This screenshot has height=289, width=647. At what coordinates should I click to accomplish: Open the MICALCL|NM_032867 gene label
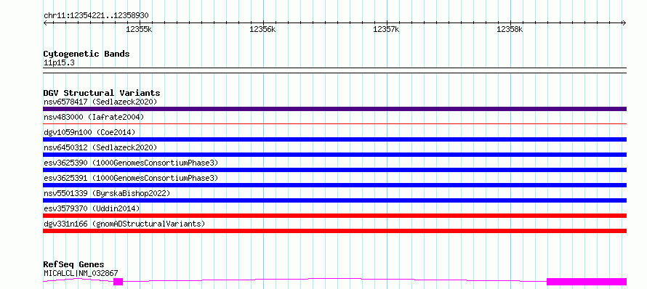coord(81,273)
